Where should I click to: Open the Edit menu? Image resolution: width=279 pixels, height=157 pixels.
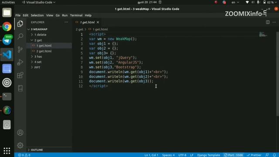25,15
